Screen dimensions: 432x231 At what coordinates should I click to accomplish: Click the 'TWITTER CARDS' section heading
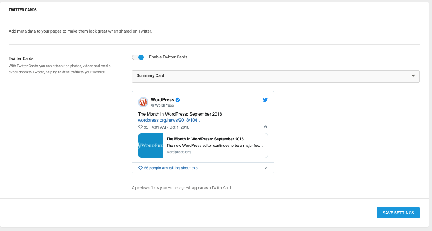[x=23, y=10]
